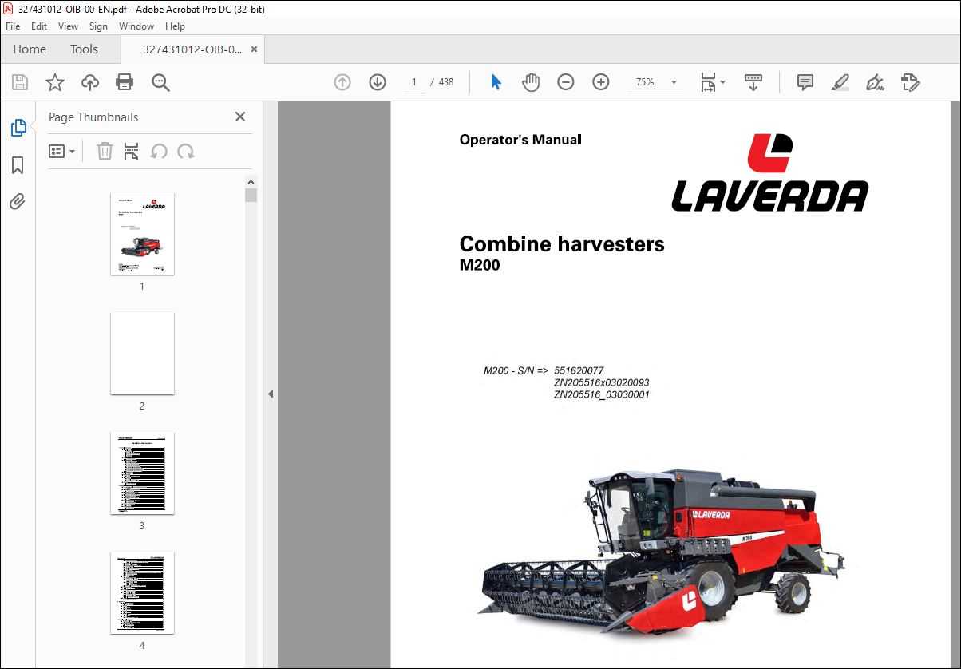The image size is (961, 669).
Task: Click serial number 551620077 text
Action: [579, 371]
